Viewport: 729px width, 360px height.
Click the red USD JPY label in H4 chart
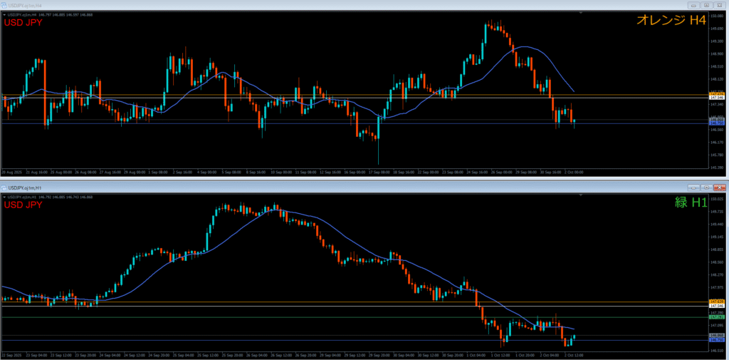pos(23,23)
